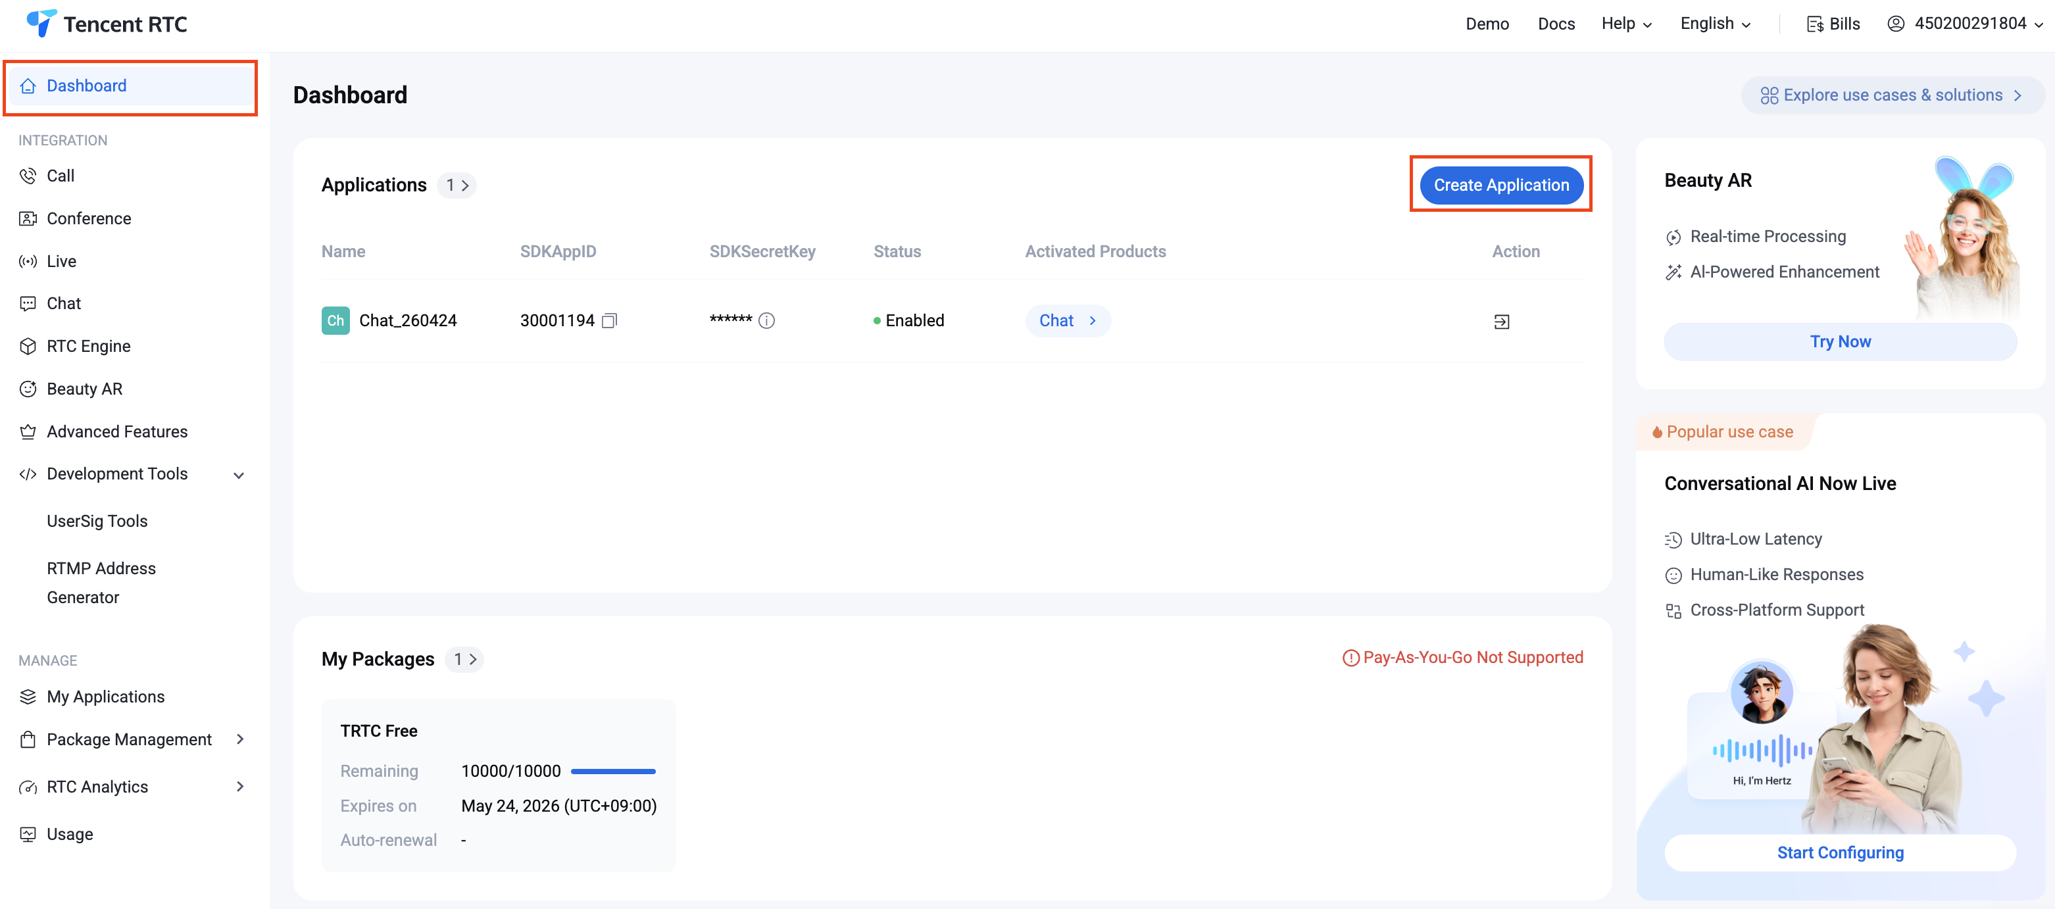
Task: Click Hertz AI avatar image
Action: click(x=1762, y=692)
